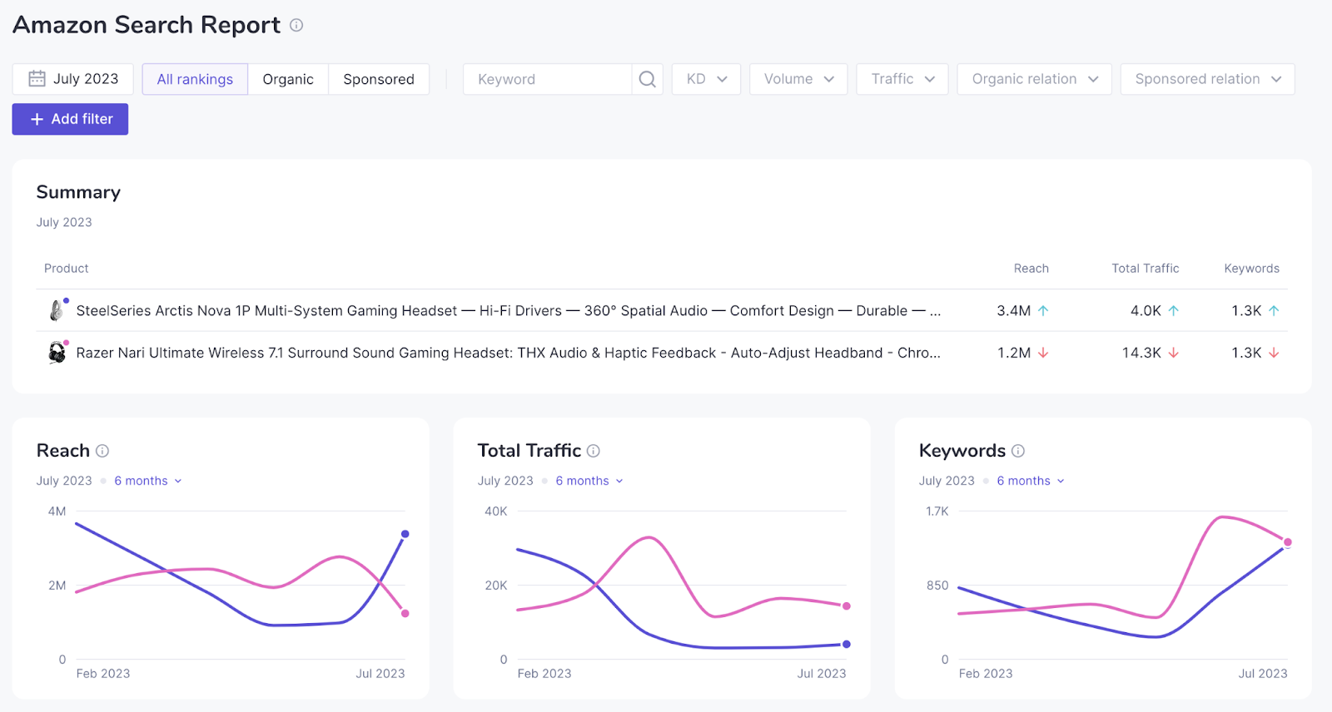The width and height of the screenshot is (1332, 712).
Task: Click the down arrow beside 1.2M reach
Action: 1043,353
